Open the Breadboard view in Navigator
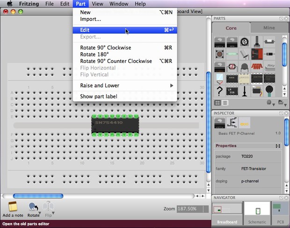Viewport: 290px width, 228px height. (227, 214)
